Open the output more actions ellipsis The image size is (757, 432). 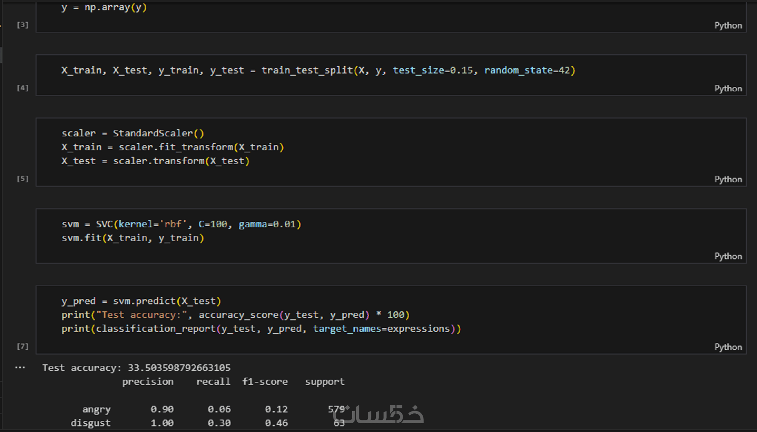pos(20,368)
